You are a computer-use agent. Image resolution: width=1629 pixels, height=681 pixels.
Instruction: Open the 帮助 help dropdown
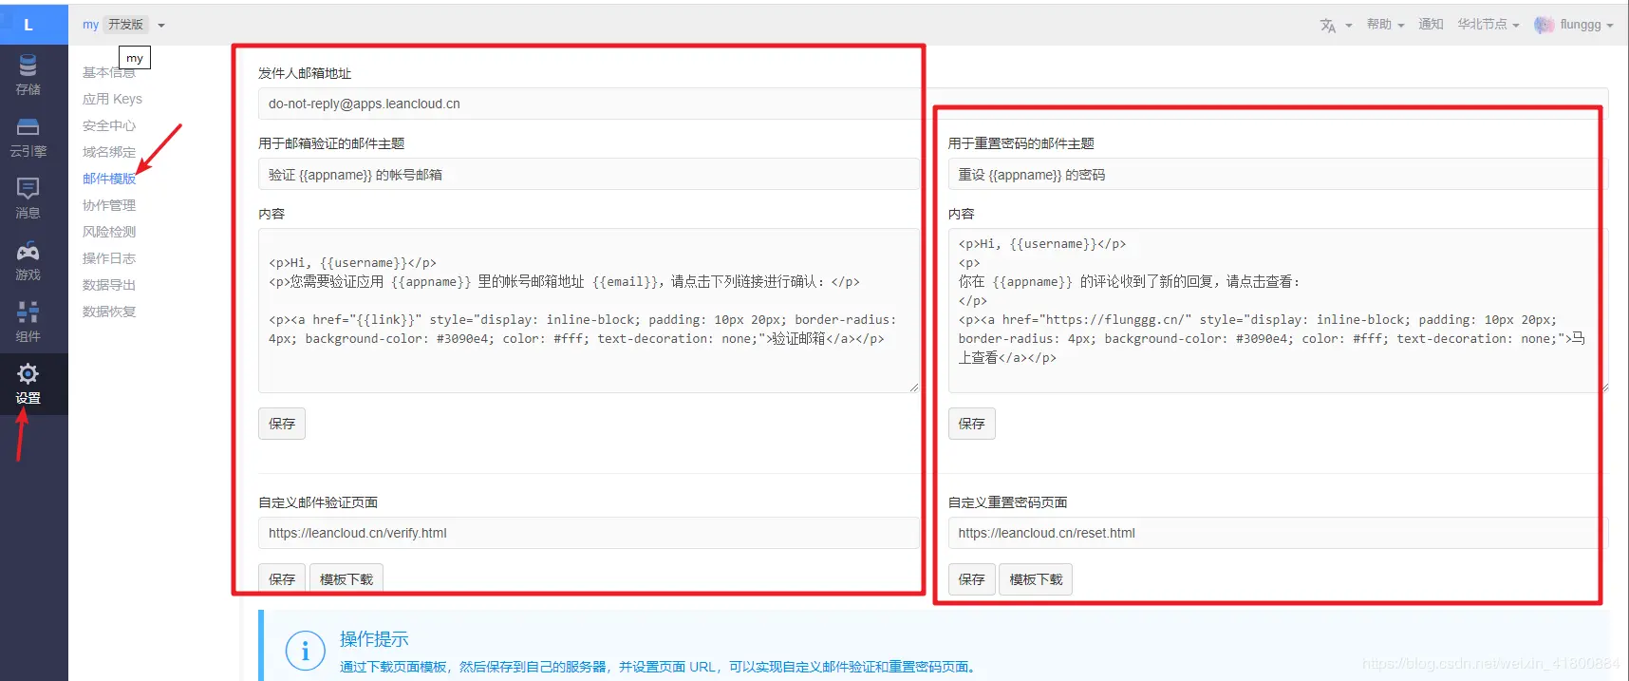(x=1385, y=25)
